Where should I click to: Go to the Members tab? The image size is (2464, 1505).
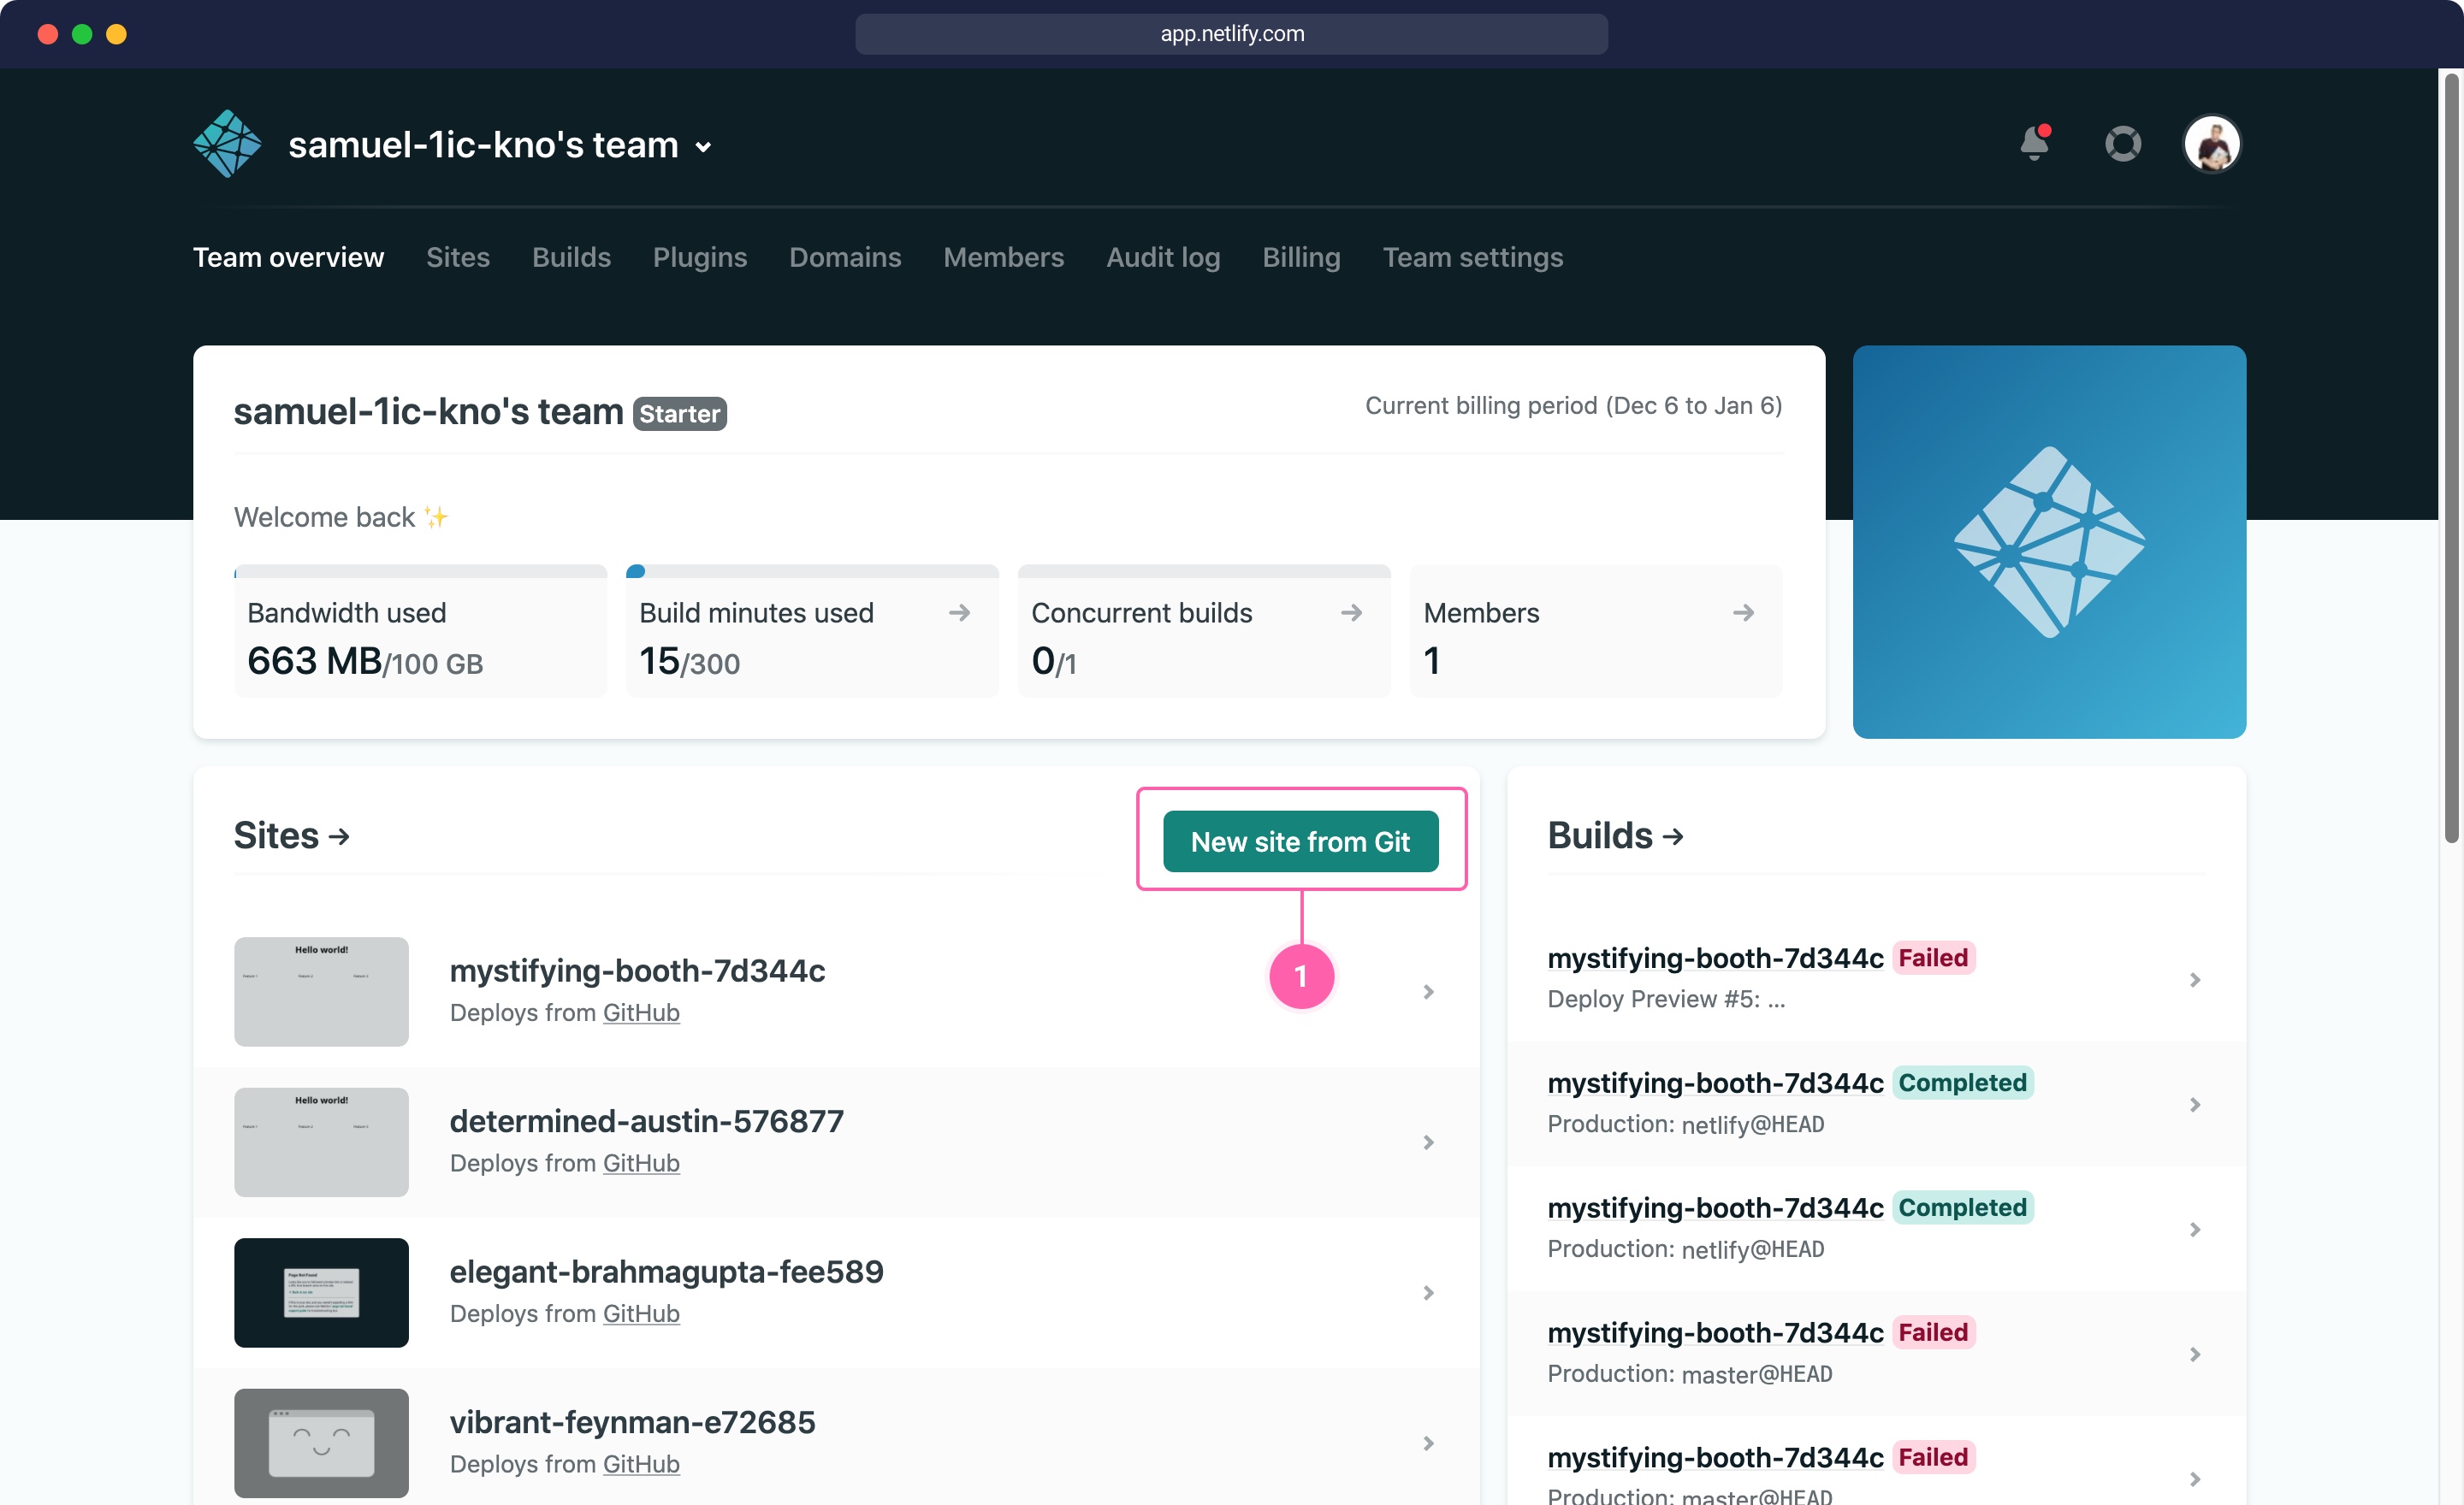tap(1003, 257)
